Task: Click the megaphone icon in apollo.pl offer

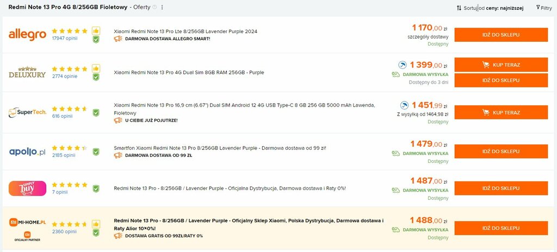Action: [x=118, y=155]
